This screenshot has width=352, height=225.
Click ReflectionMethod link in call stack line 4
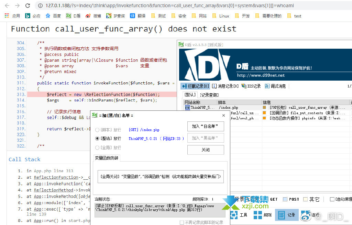(54, 190)
